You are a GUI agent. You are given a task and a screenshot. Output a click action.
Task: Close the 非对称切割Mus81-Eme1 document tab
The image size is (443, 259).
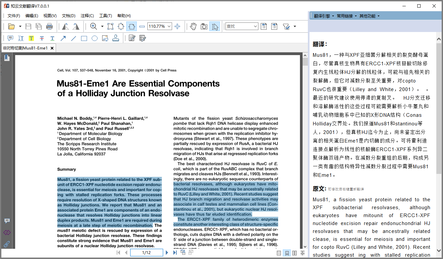pos(52,48)
